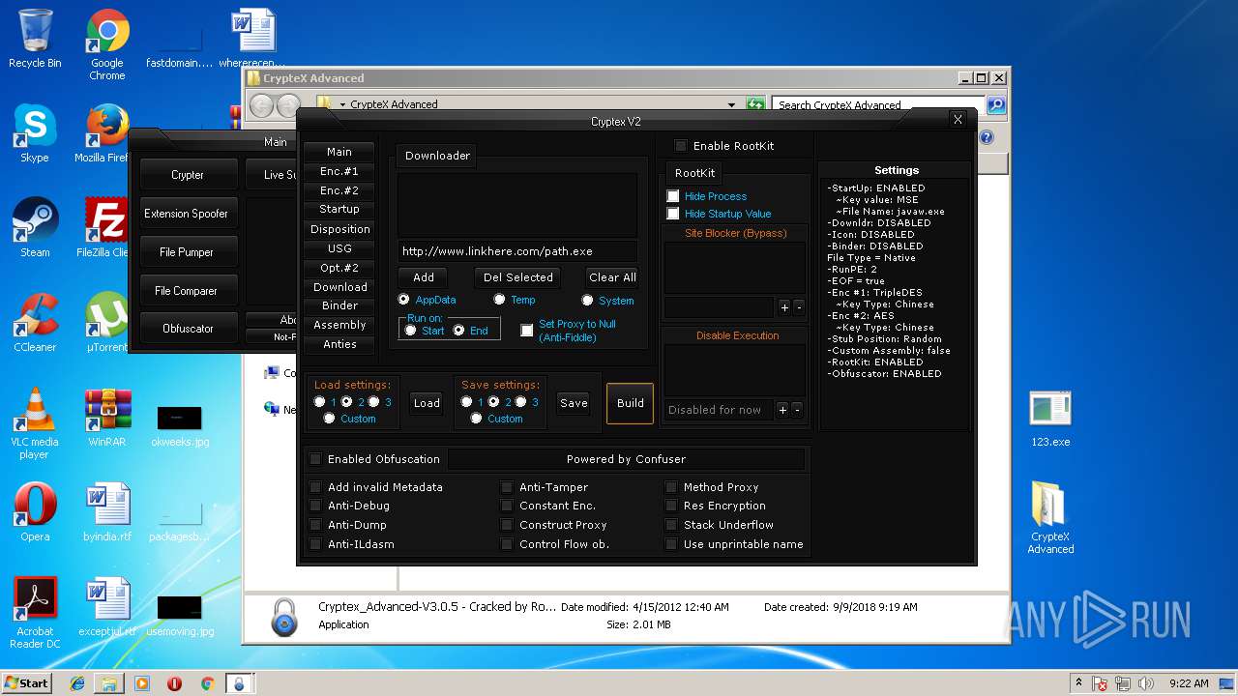Show hidden system tray icons
The height and width of the screenshot is (696, 1238).
point(1077,683)
